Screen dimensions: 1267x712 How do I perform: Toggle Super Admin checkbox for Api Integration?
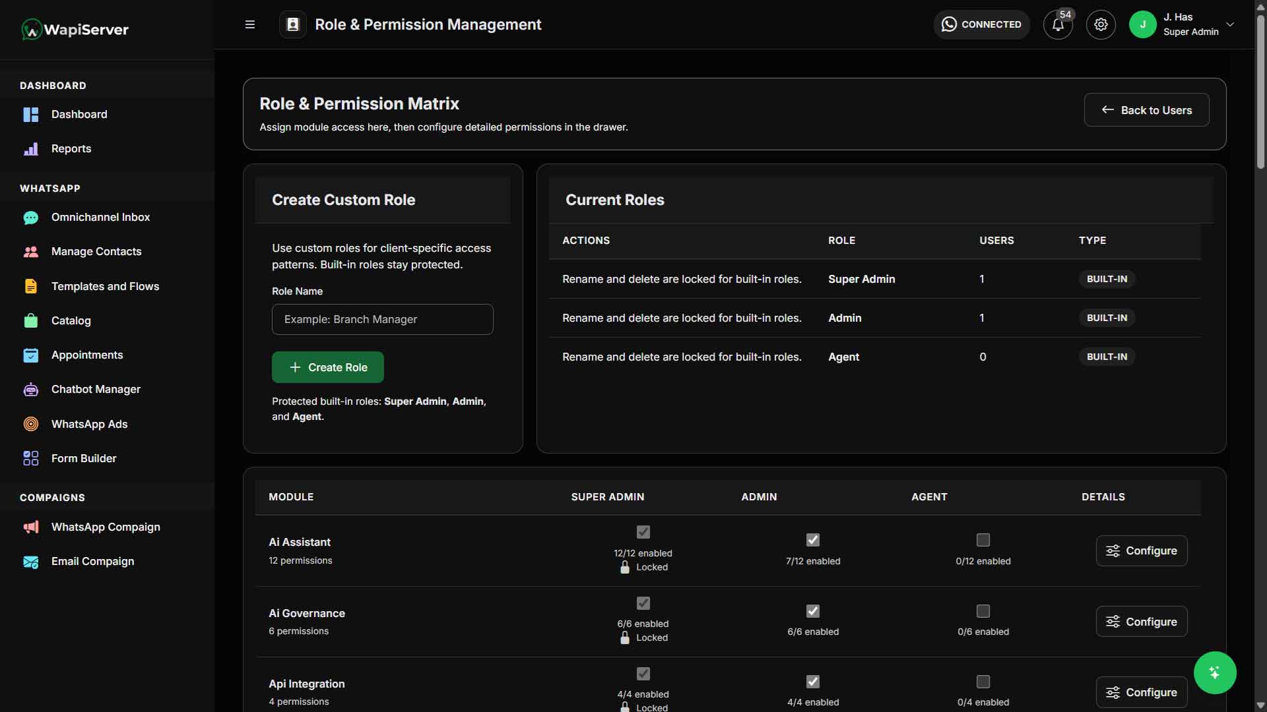(643, 674)
